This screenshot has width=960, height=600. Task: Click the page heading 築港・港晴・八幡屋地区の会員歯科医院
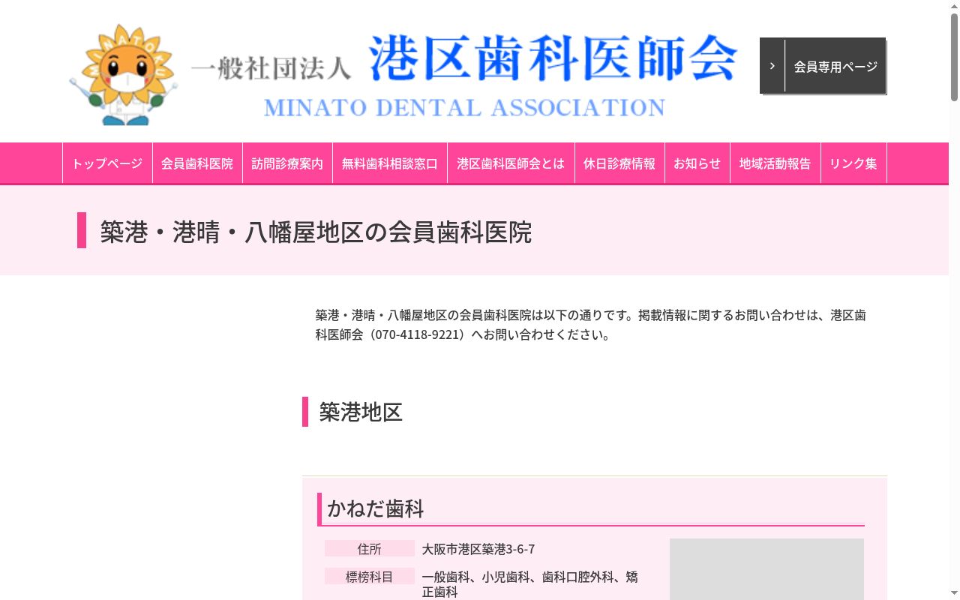pyautogui.click(x=316, y=232)
